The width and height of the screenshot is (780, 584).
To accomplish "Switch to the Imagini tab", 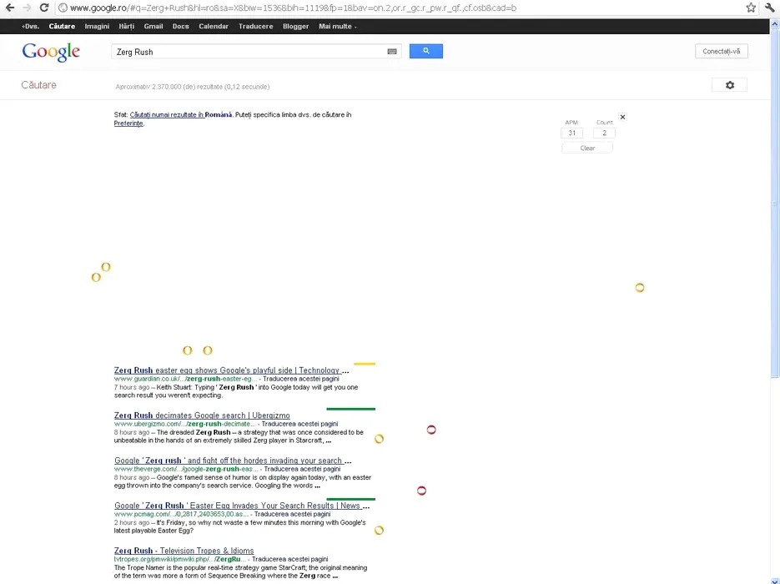I will (x=97, y=27).
